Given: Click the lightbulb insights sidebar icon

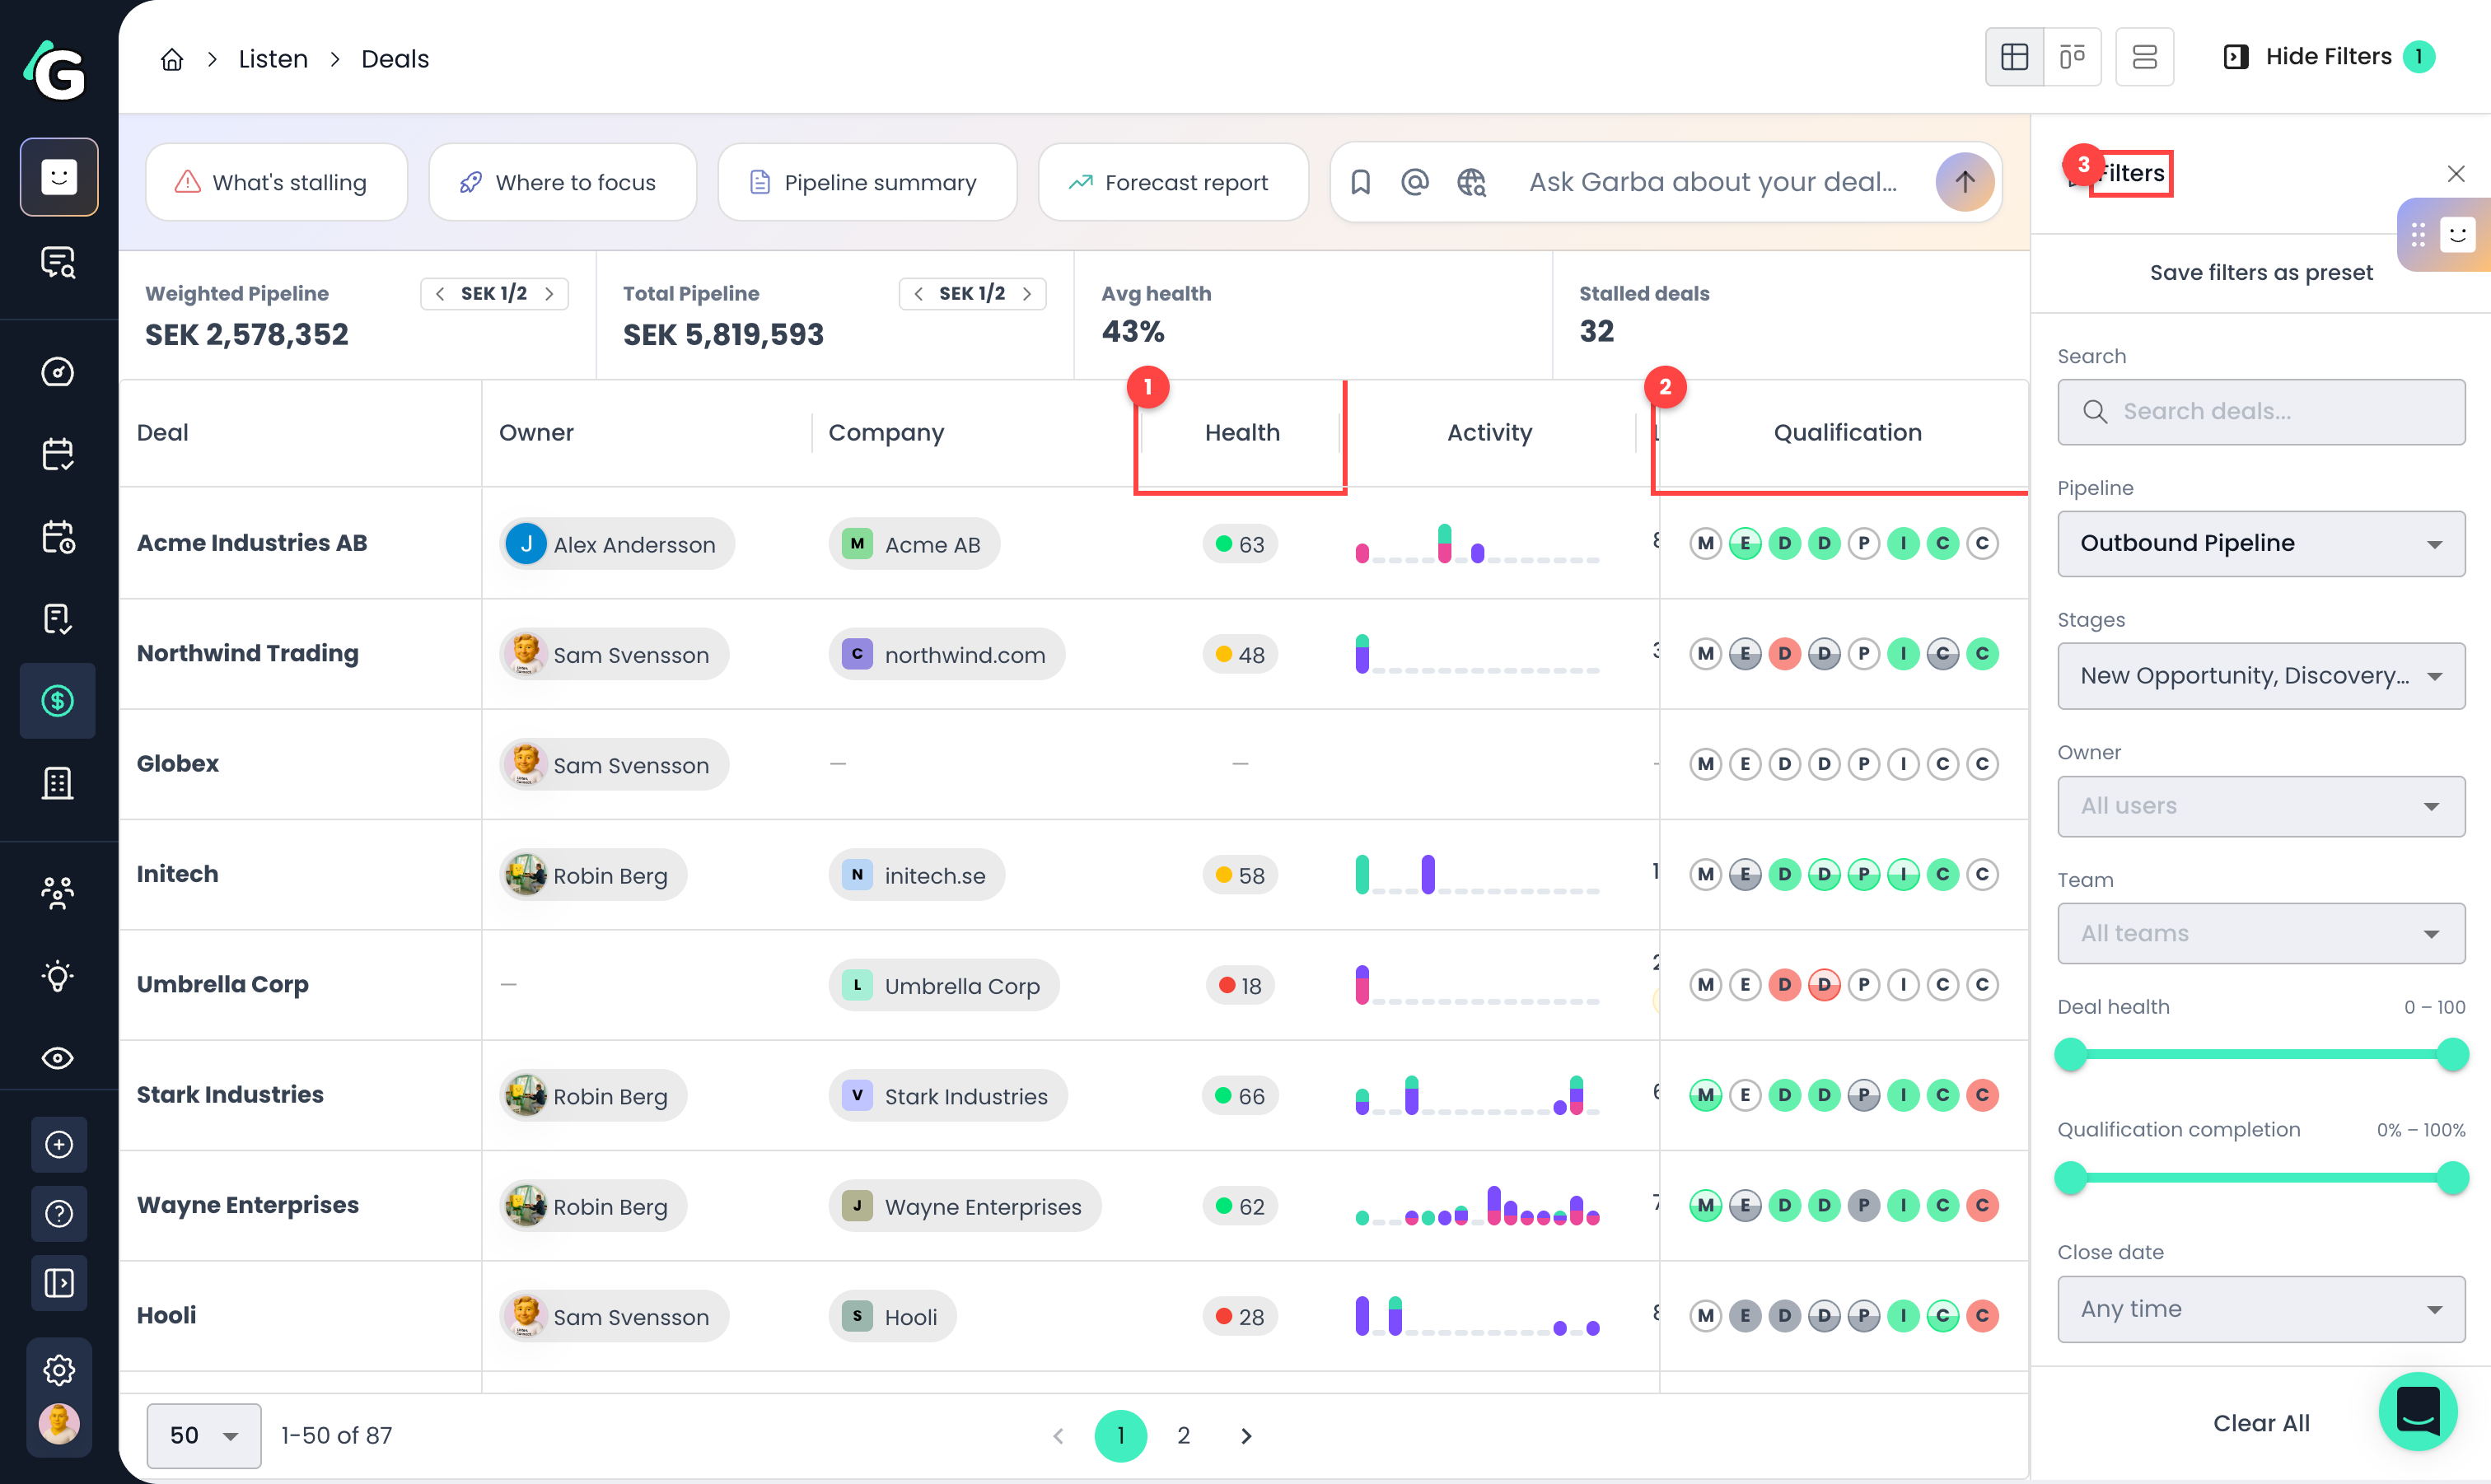Looking at the screenshot, I should pyautogui.click(x=58, y=976).
